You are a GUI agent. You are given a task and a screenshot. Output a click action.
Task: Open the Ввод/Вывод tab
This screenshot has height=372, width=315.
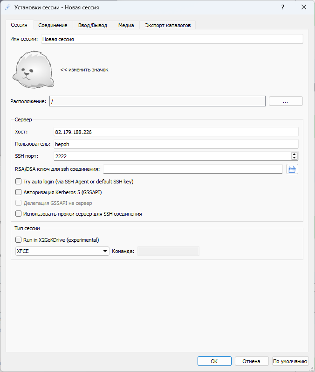(93, 25)
